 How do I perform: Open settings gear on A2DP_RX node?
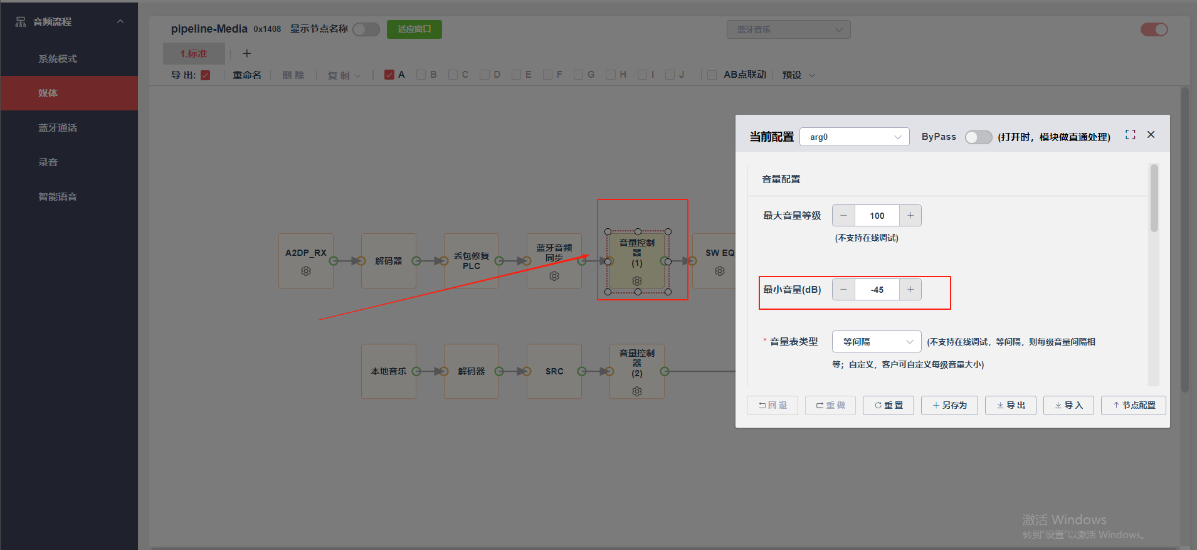point(306,271)
